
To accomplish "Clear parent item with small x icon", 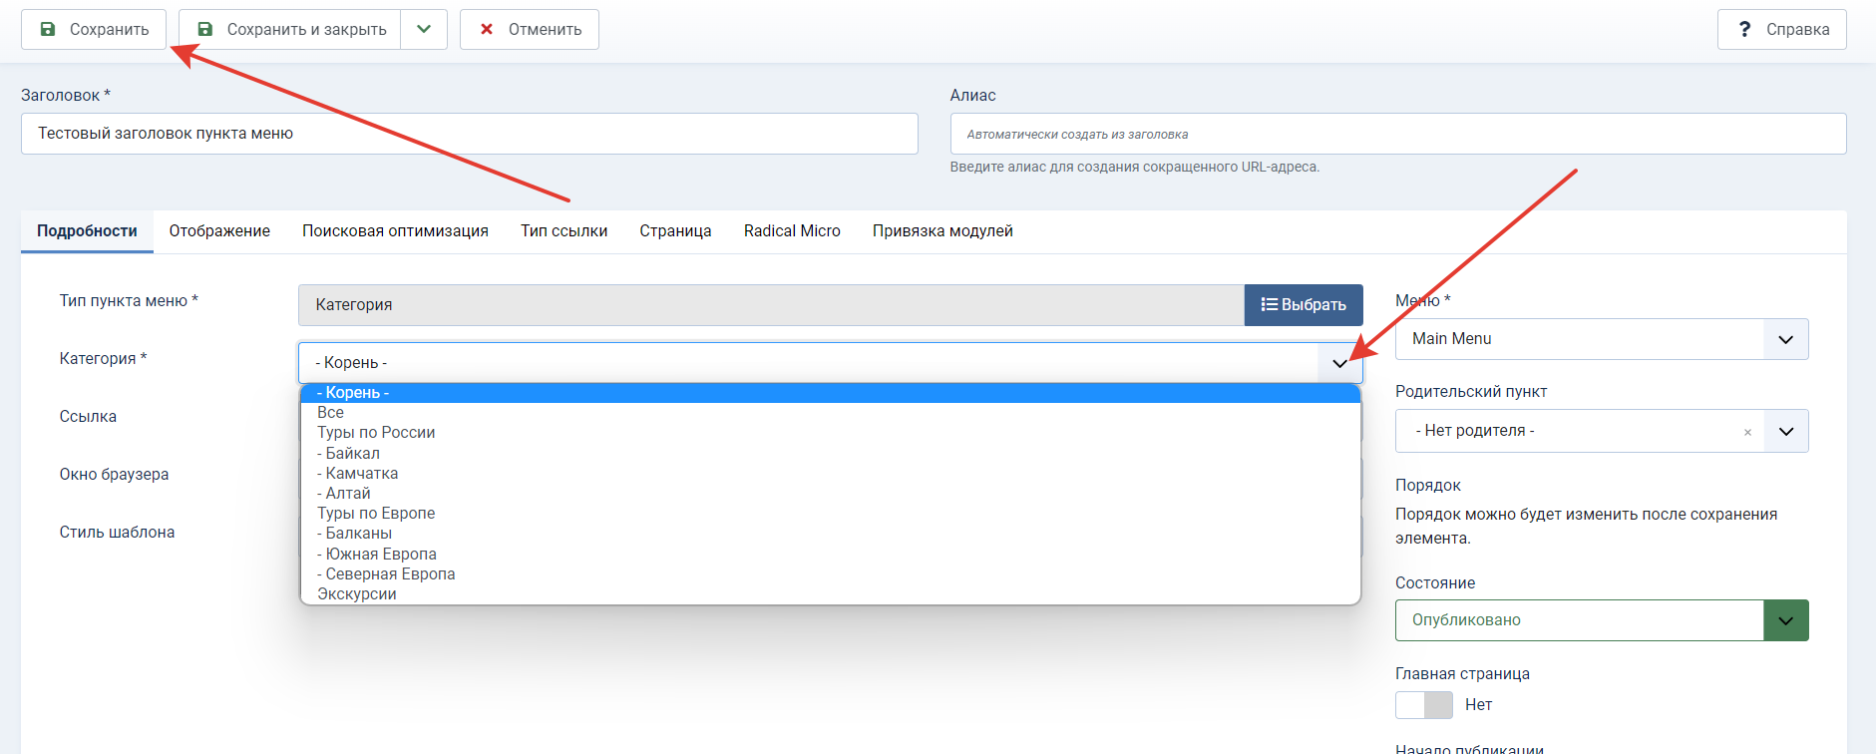I will pos(1747,432).
